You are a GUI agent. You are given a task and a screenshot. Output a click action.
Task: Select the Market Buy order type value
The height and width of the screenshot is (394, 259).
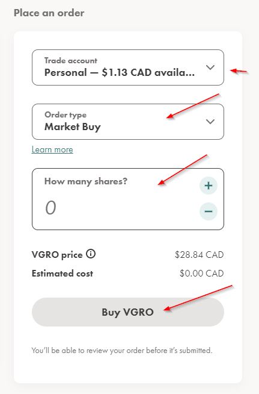click(x=73, y=127)
